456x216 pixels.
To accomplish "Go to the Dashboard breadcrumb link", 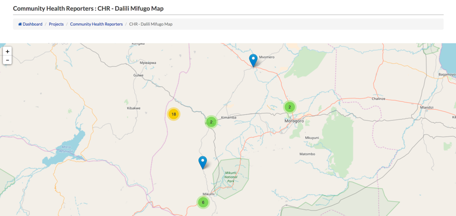I will point(32,24).
